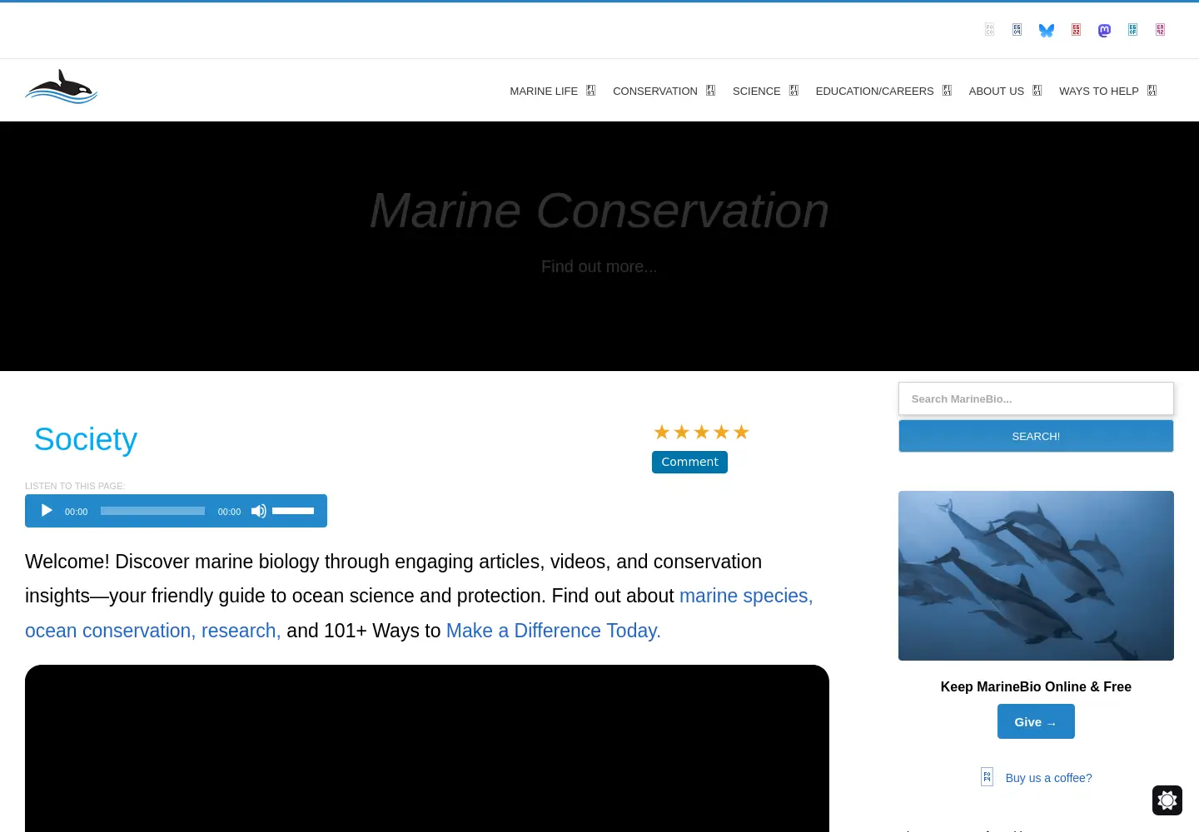Viewport: 1199px width, 832px height.
Task: Click the SEARCH! button
Action: pyautogui.click(x=1036, y=436)
